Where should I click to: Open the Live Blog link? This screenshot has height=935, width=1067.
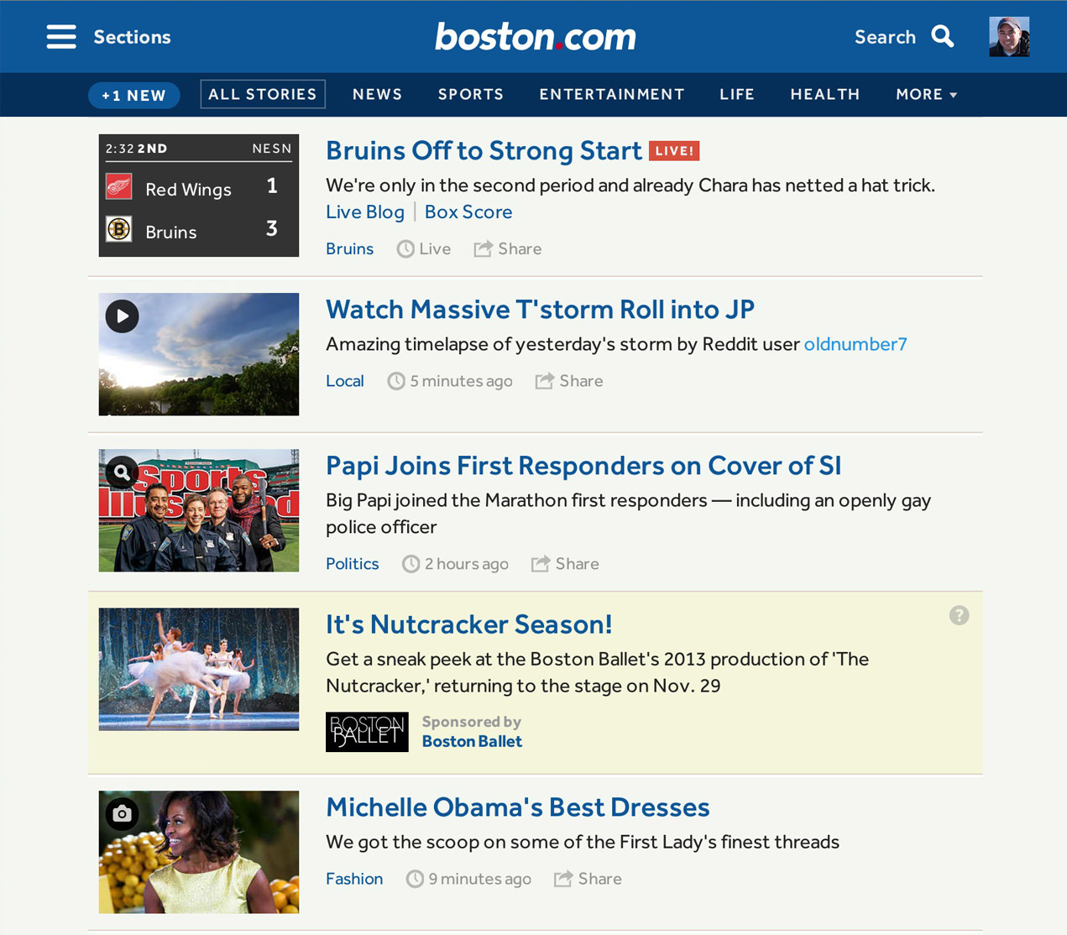click(x=365, y=212)
